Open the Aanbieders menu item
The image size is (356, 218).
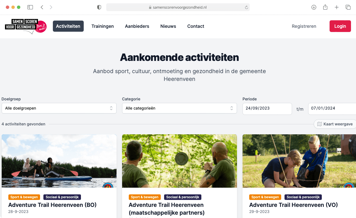[x=137, y=26]
